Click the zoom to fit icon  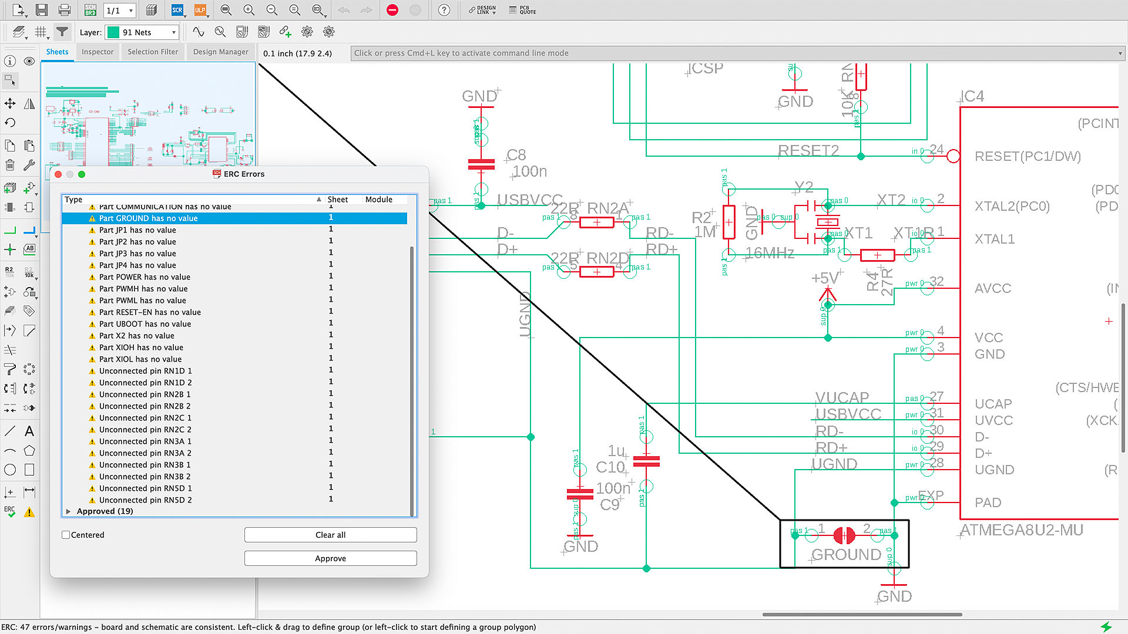tap(226, 10)
